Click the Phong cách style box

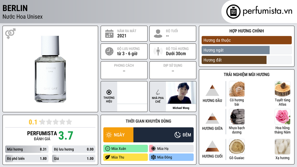click(124, 70)
